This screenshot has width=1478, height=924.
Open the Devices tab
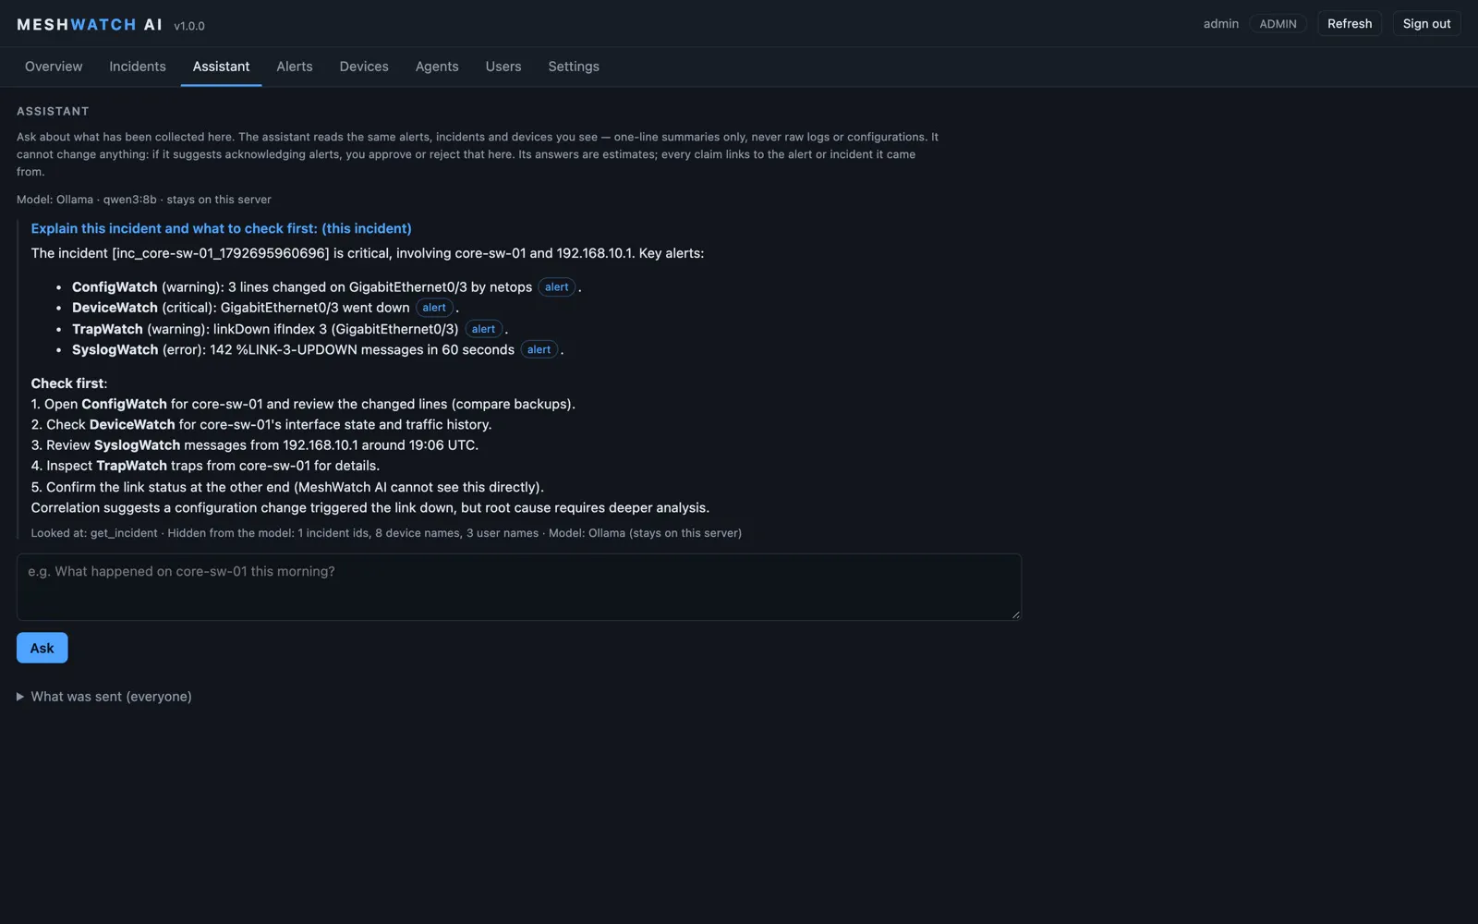click(364, 67)
